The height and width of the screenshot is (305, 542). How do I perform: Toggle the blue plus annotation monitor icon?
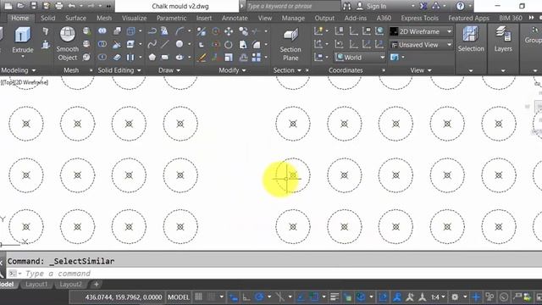(476, 297)
